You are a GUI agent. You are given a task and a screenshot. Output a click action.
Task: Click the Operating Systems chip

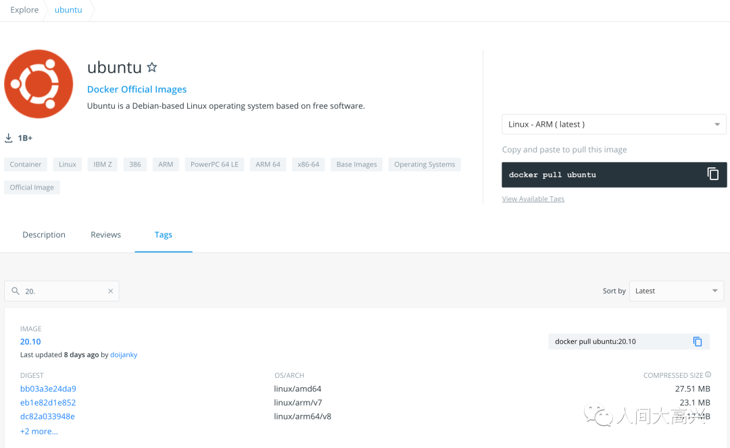[424, 165]
